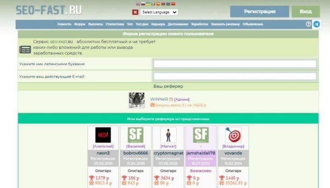Click the form list icon beside service description
This screenshot has height=188, width=330.
(25, 50)
